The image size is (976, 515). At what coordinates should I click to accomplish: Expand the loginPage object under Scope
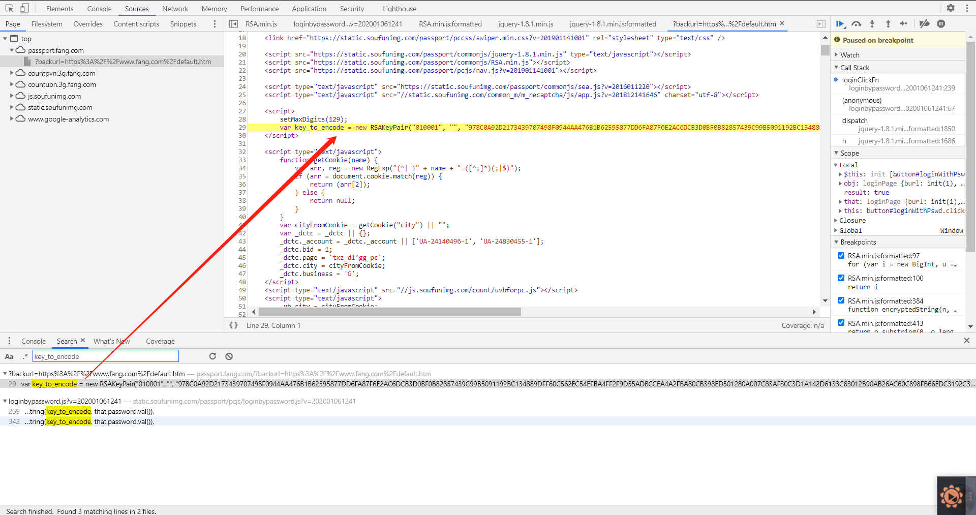[x=840, y=184]
